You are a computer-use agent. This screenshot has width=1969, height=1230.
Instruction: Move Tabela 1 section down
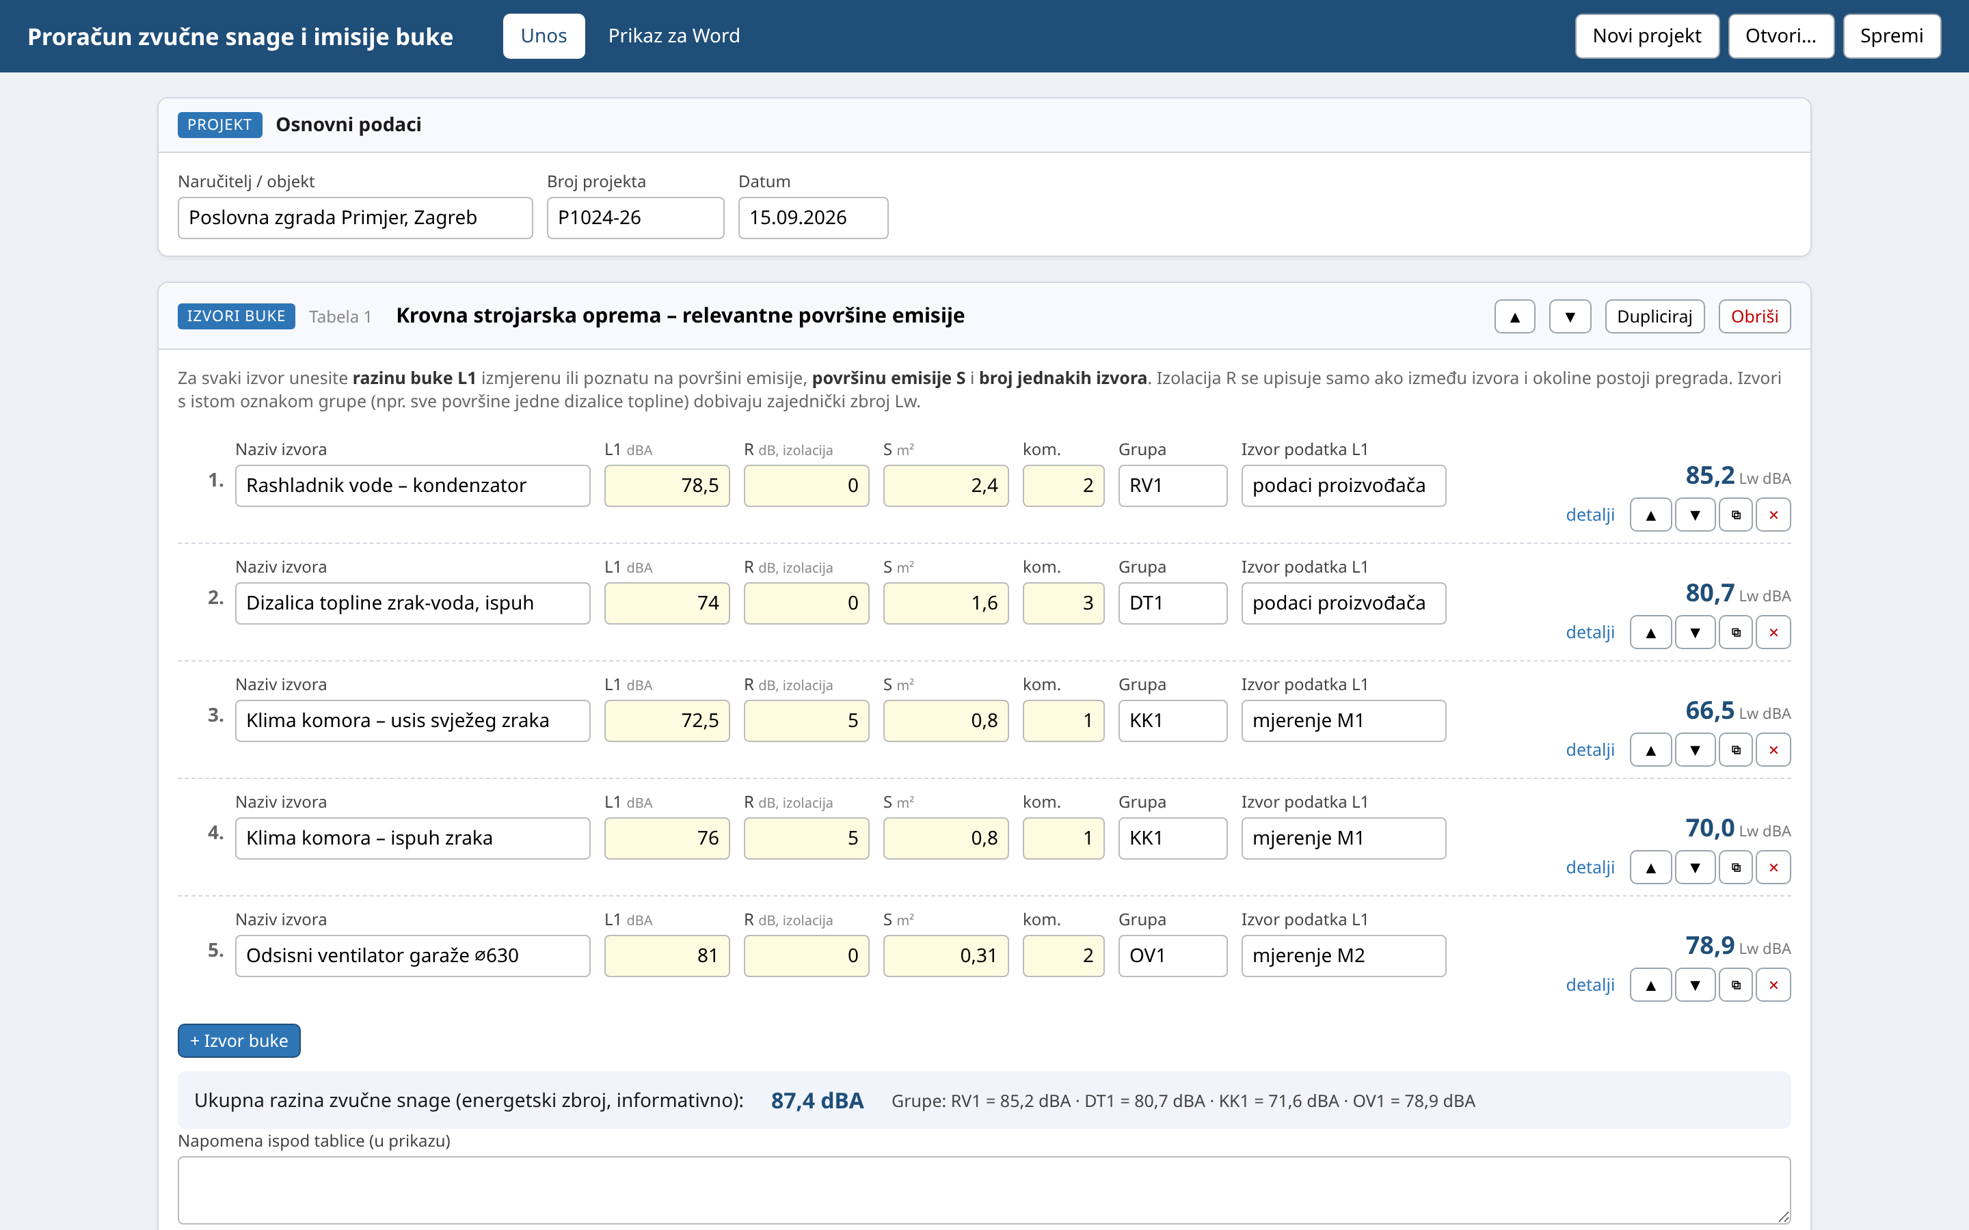(1570, 316)
